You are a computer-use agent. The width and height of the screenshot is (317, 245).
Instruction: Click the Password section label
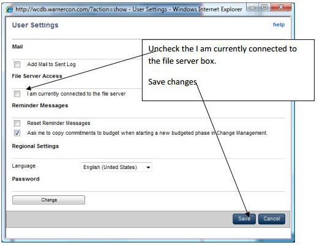pos(26,179)
